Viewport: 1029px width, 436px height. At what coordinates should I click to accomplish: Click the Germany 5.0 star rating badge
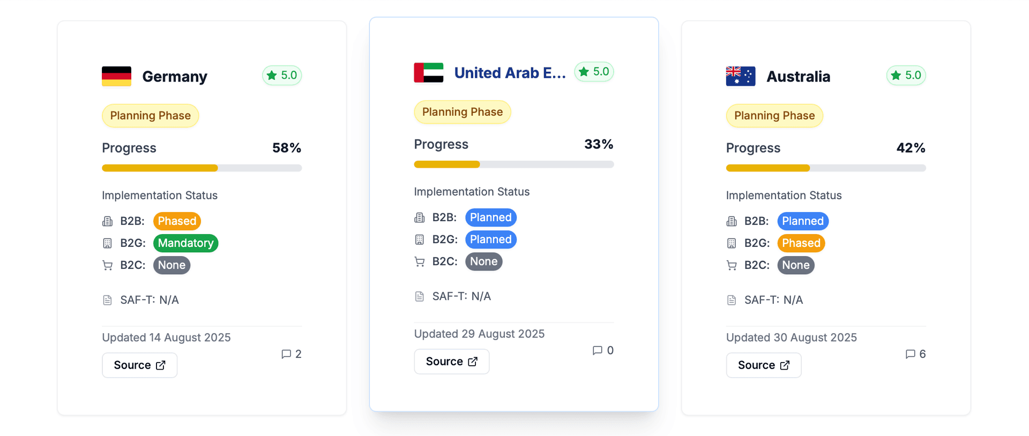coord(282,76)
